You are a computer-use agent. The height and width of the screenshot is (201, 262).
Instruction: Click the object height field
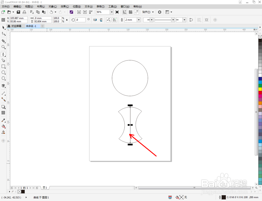pyautogui.click(x=43, y=21)
